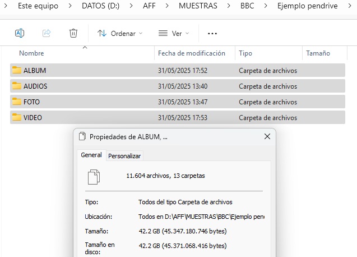Expand chevron after AFF breadcrumb

(167, 6)
